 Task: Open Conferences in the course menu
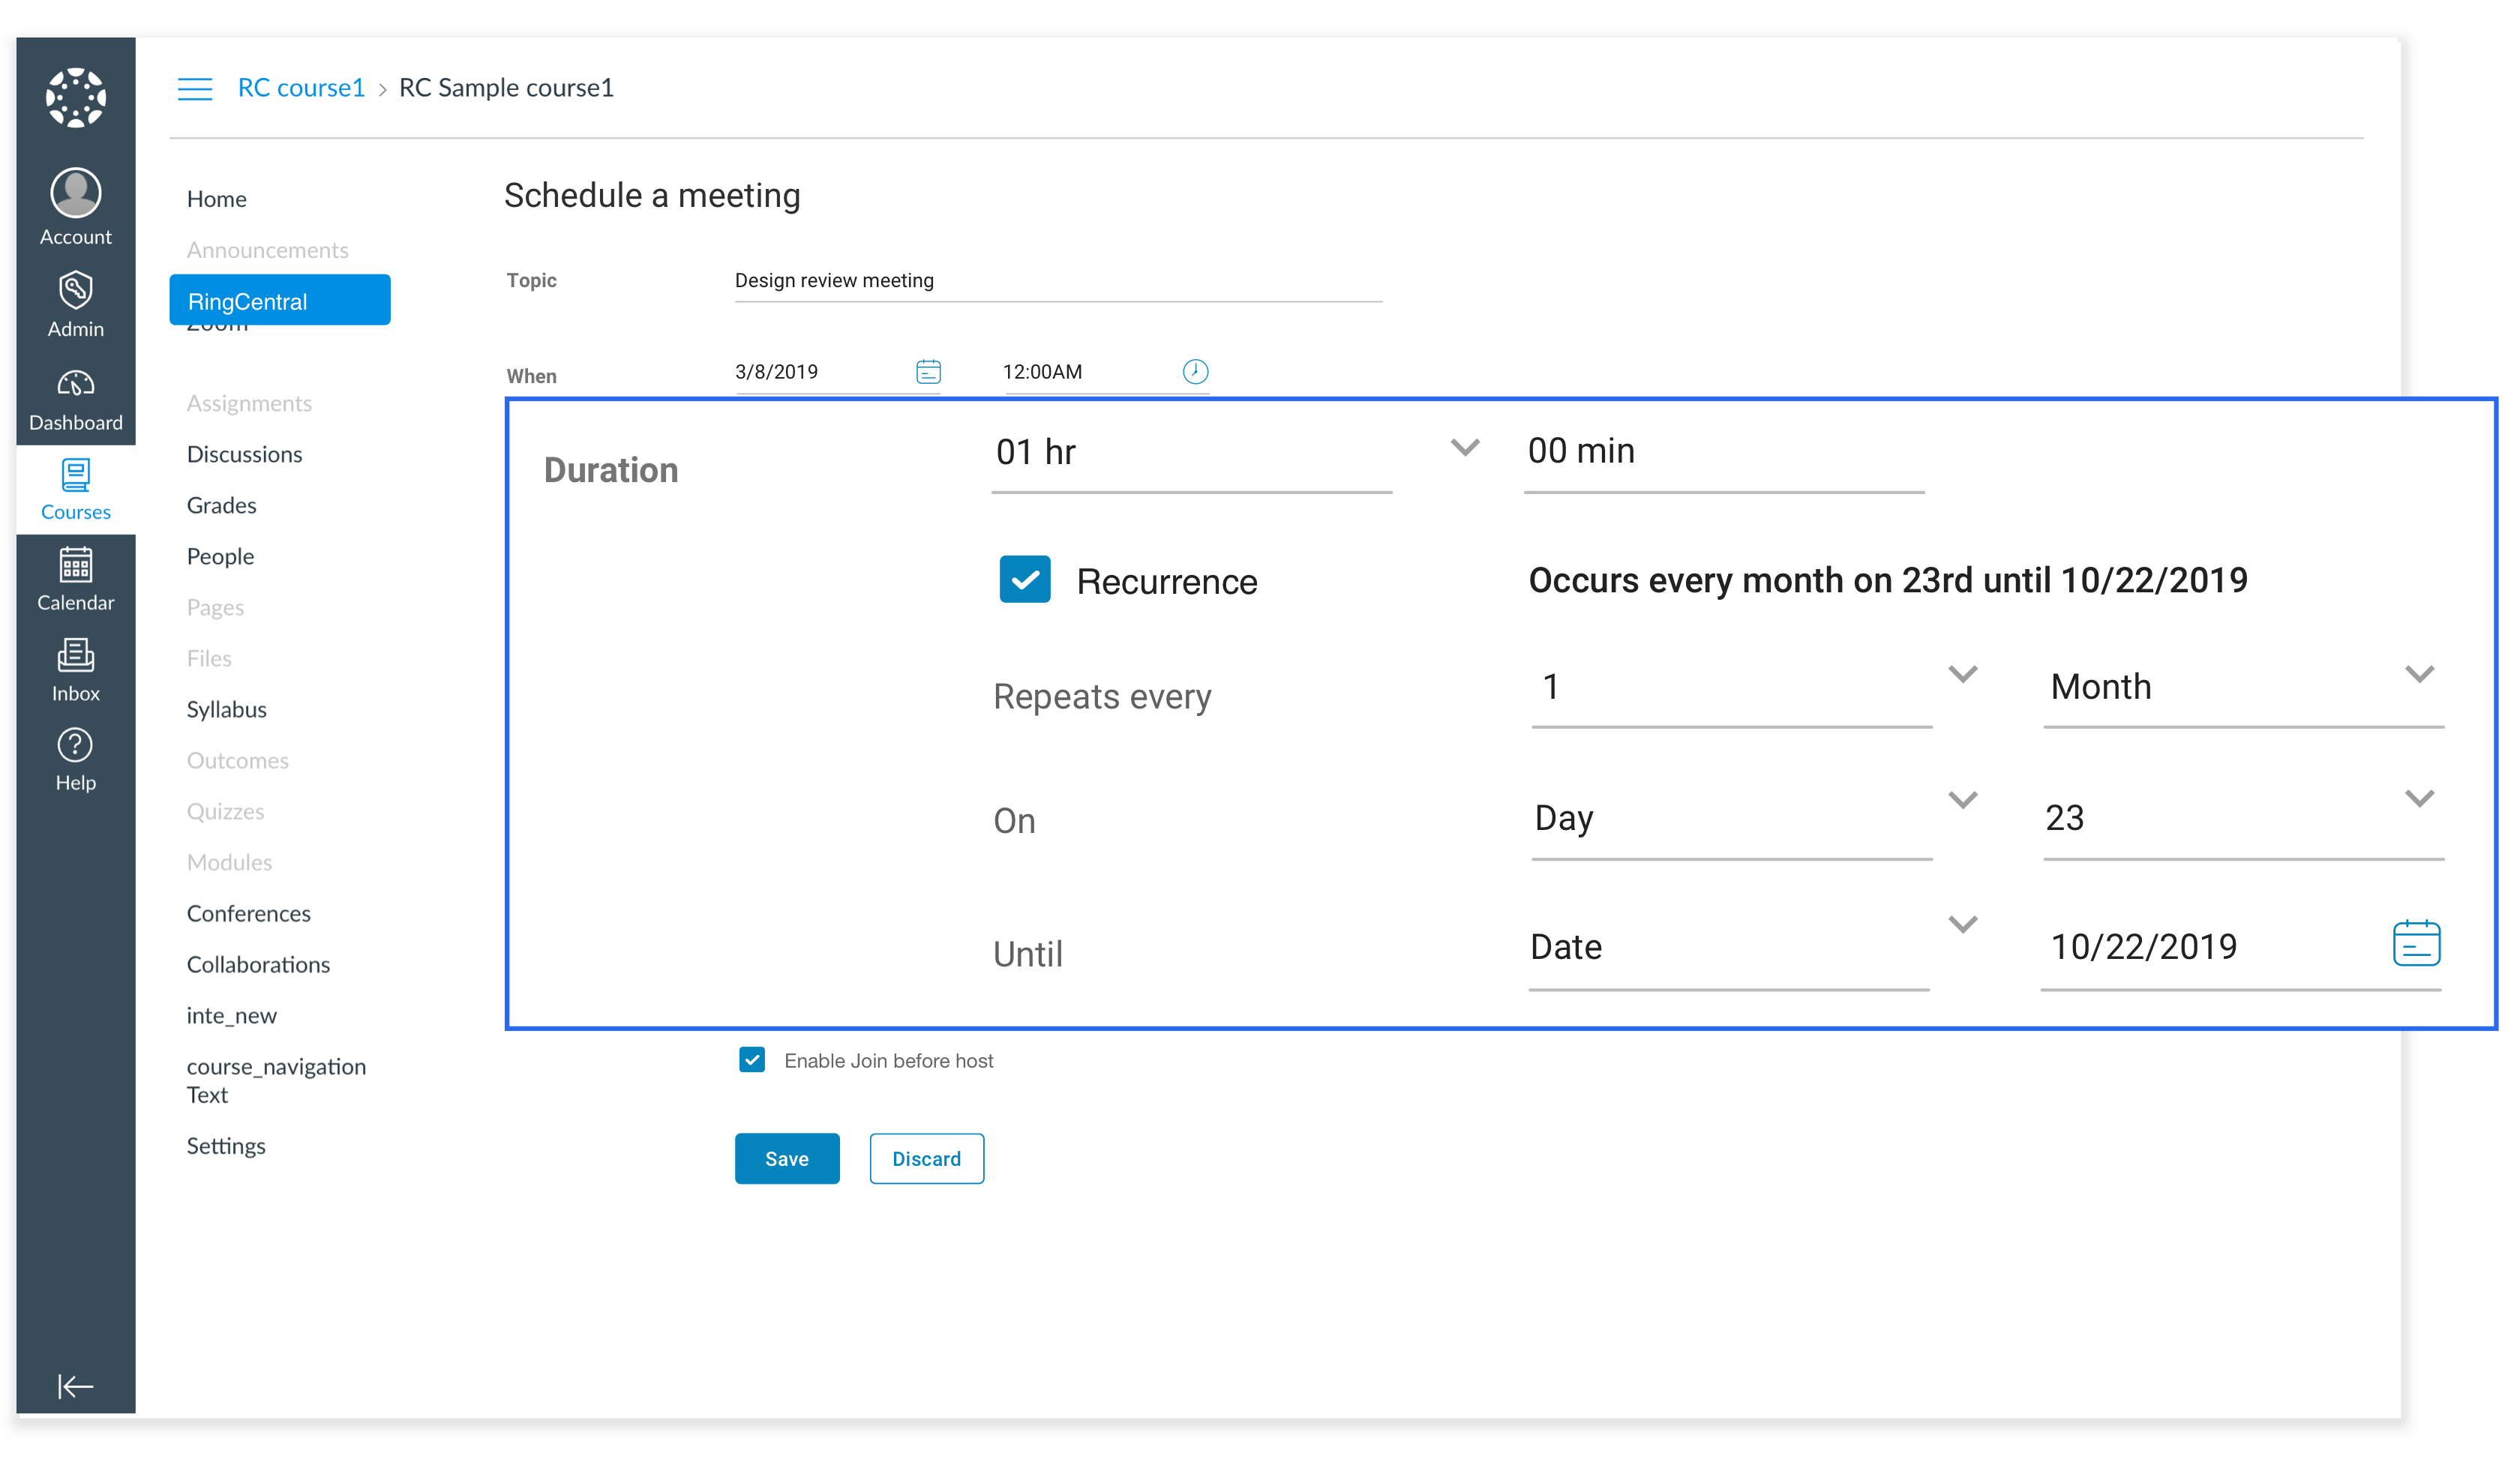249,912
